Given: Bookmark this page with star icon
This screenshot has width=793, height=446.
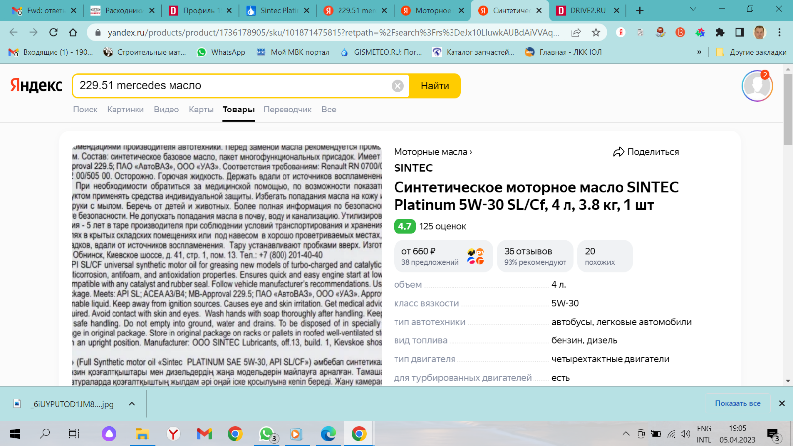Looking at the screenshot, I should point(596,32).
